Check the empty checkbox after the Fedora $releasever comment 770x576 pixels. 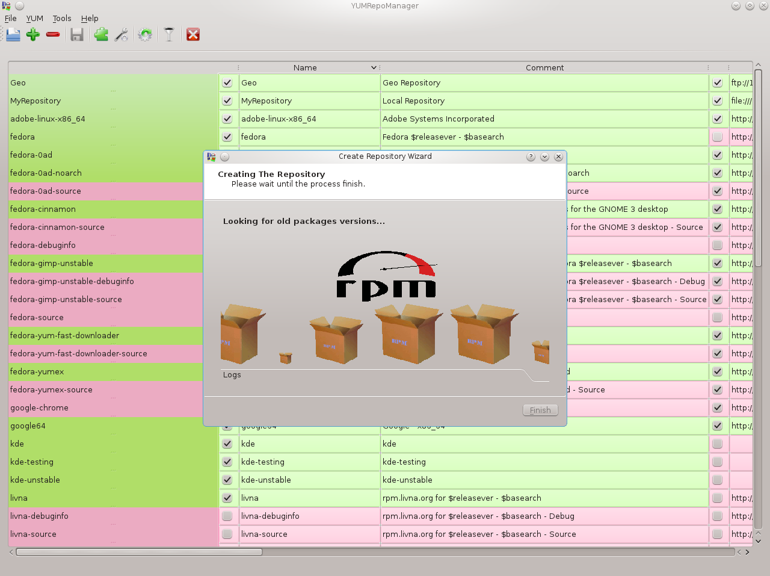(x=718, y=137)
